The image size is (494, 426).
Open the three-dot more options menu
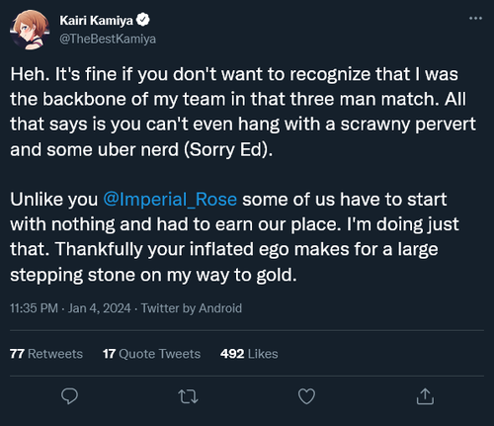pos(475,18)
